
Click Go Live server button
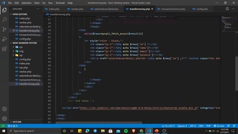click(x=219, y=126)
